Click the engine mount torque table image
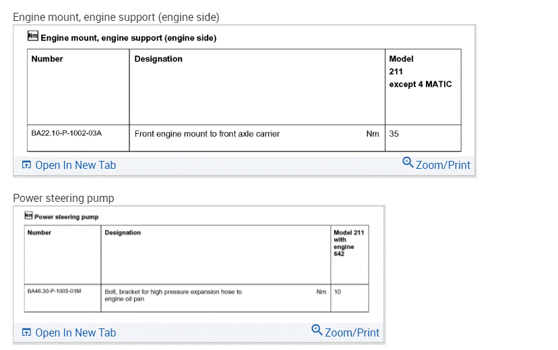 tap(244, 94)
